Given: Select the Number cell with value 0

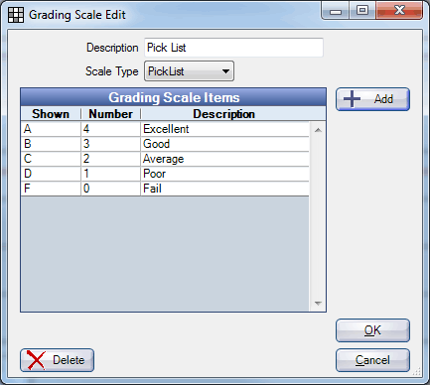Looking at the screenshot, I should pyautogui.click(x=110, y=189).
